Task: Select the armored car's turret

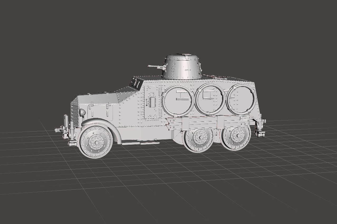Action: (x=182, y=67)
